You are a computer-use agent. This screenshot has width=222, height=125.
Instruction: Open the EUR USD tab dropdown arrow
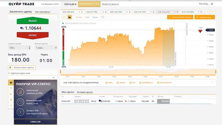[79, 12]
